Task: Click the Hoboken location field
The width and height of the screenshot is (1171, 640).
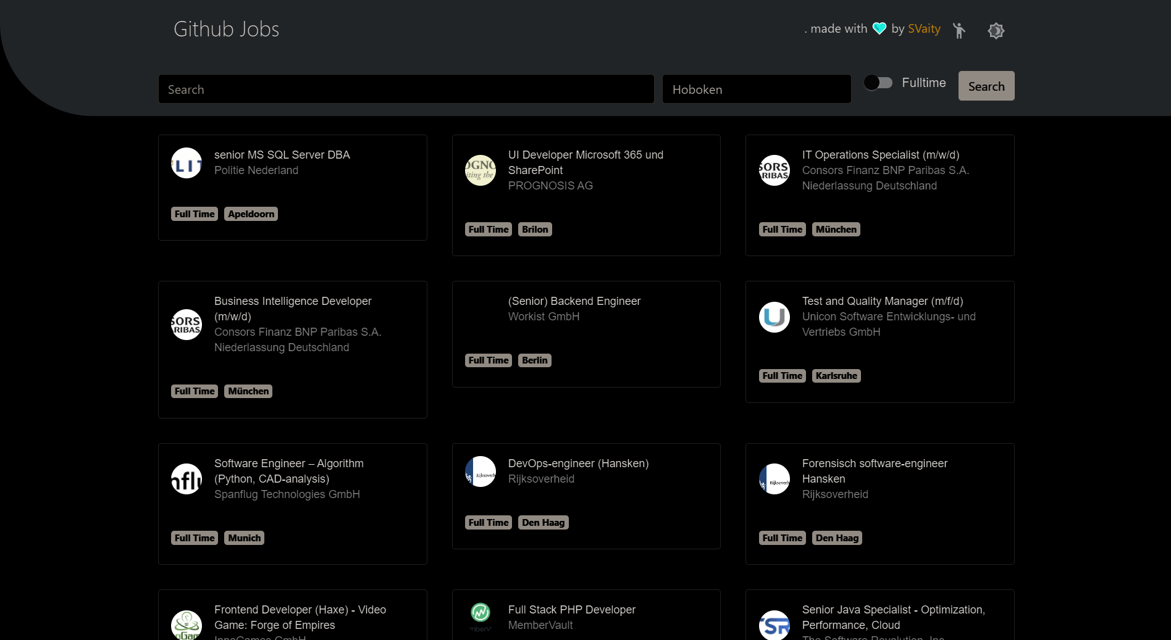Action: (756, 89)
